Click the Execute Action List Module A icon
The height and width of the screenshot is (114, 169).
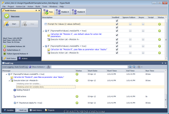[49, 39]
